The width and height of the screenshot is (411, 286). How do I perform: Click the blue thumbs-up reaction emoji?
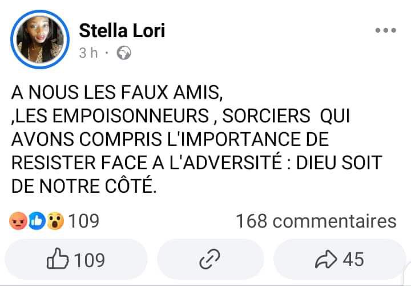pos(37,221)
